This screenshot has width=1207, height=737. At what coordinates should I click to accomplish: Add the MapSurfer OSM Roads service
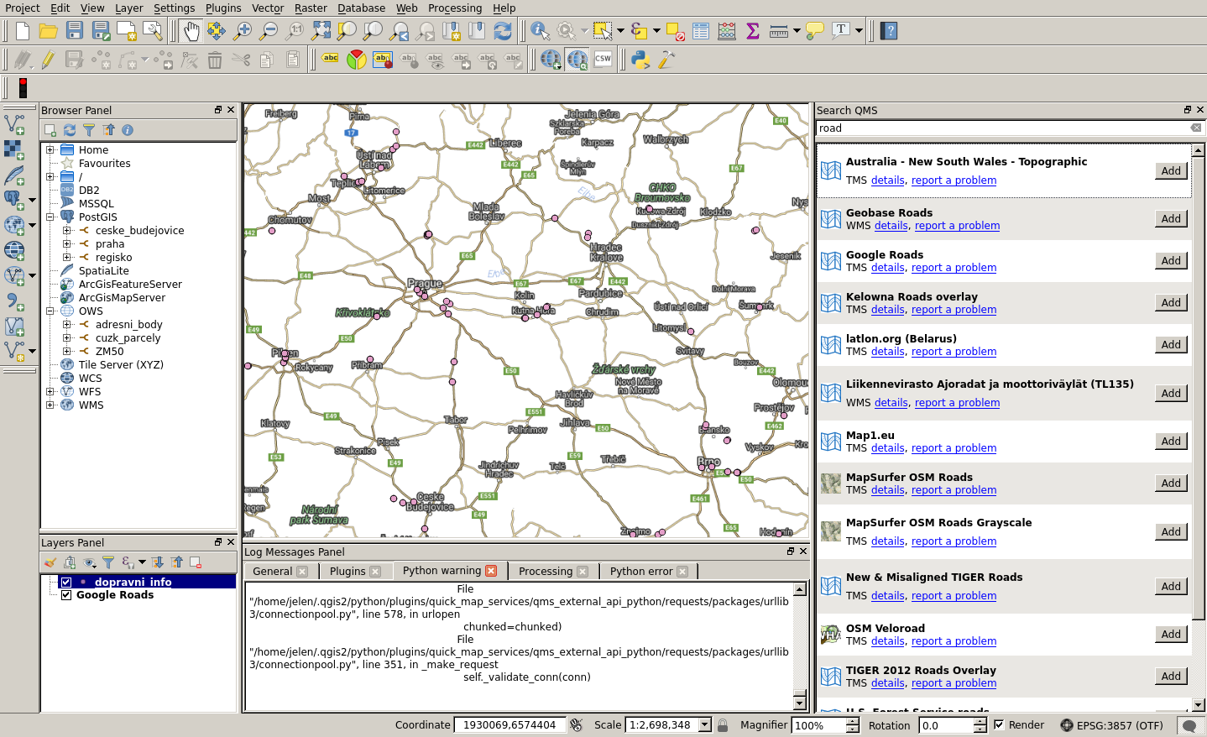click(1171, 483)
